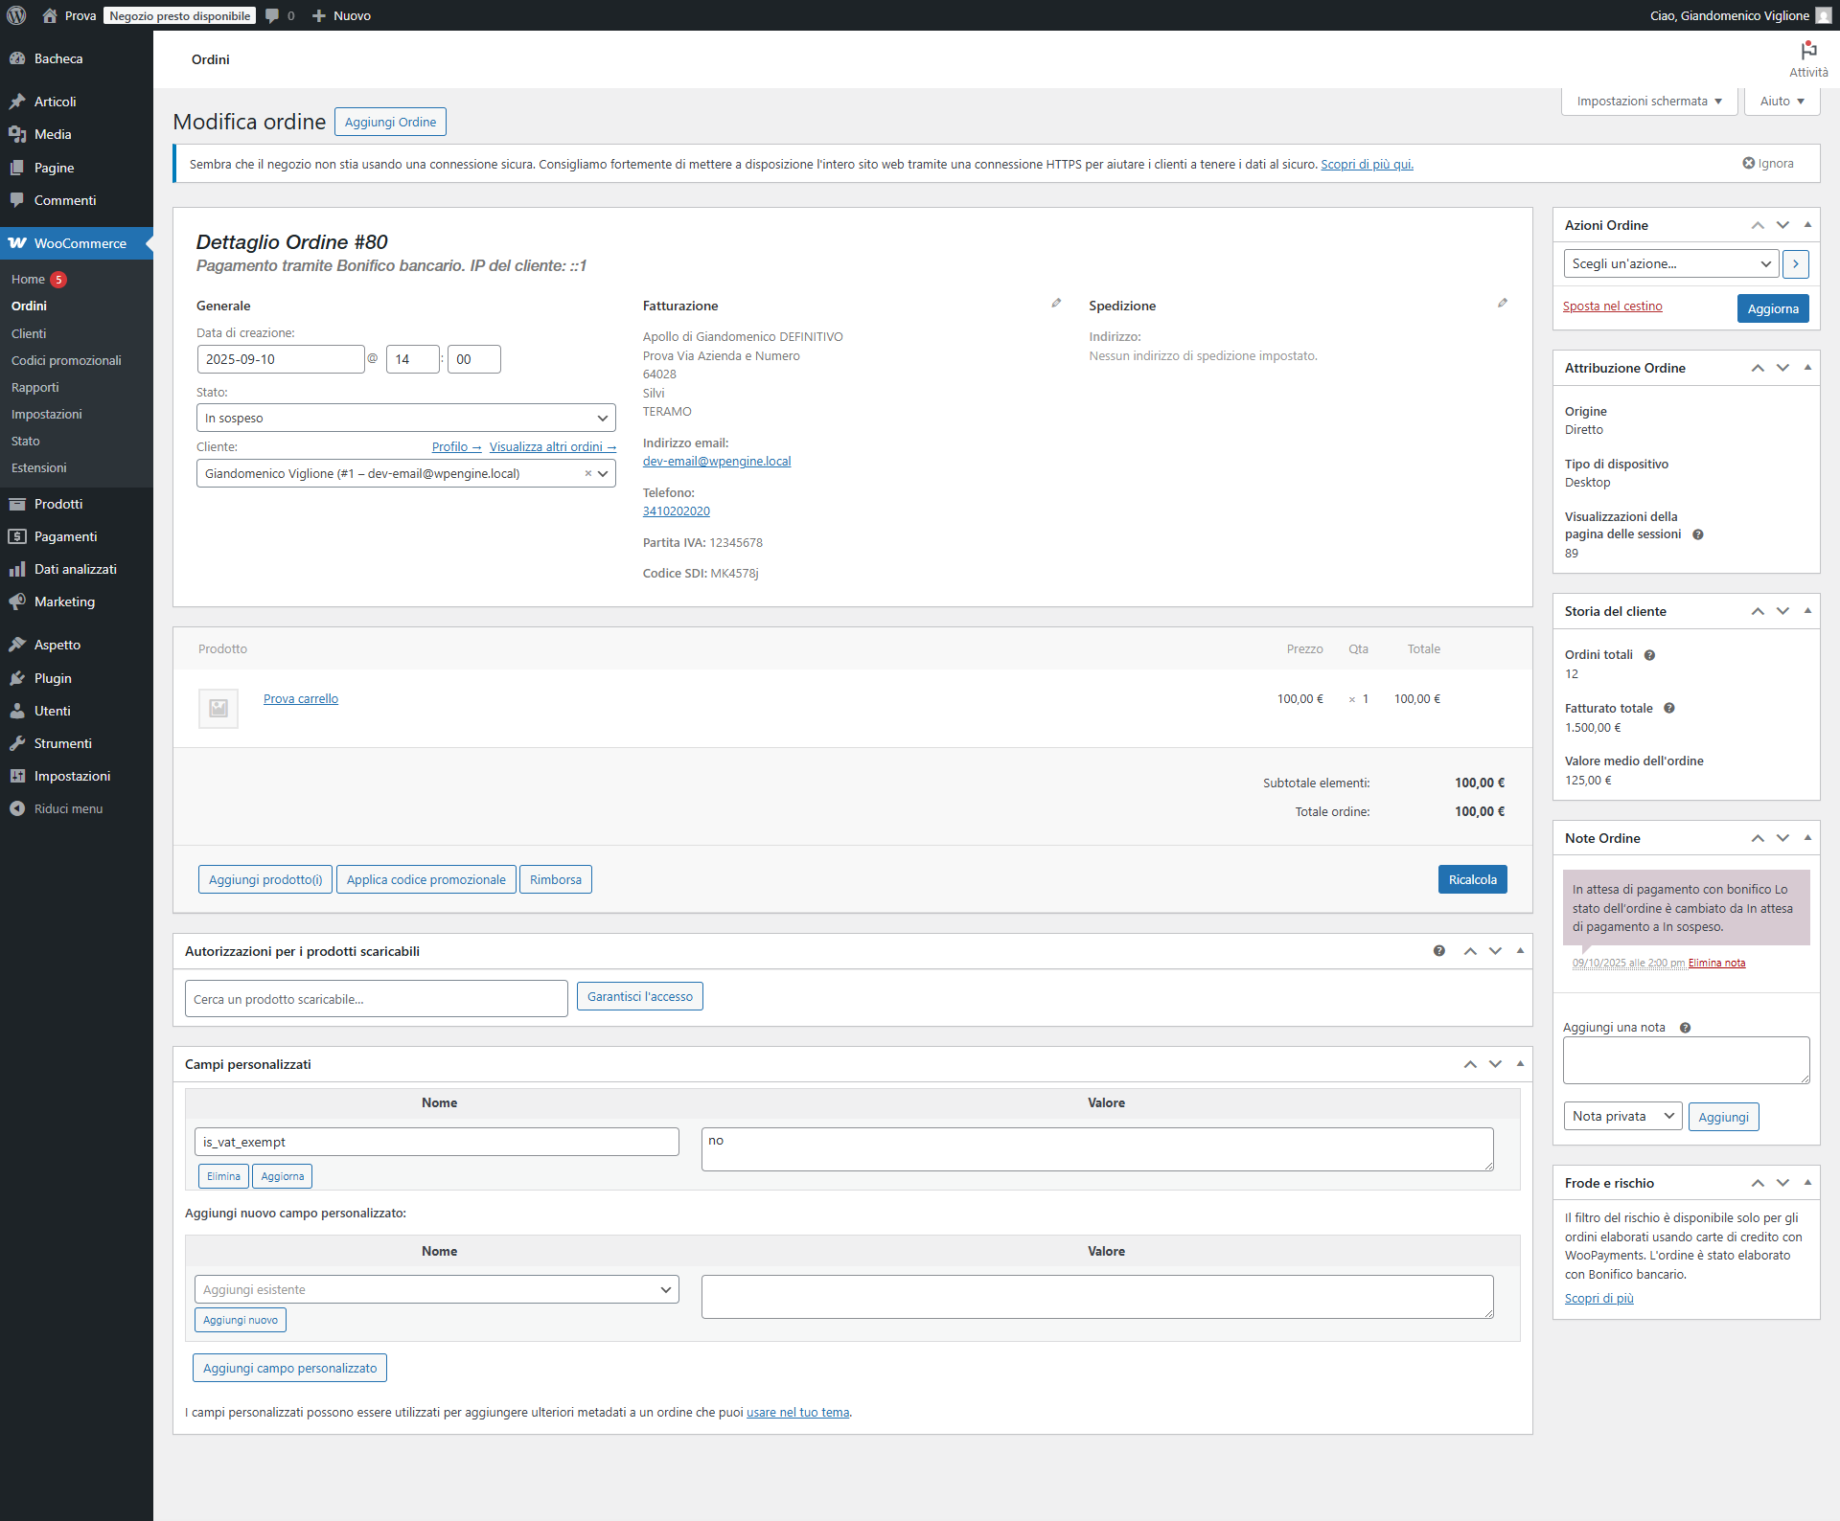Run the selected order action arrow button
This screenshot has width=1840, height=1521.
point(1796,264)
